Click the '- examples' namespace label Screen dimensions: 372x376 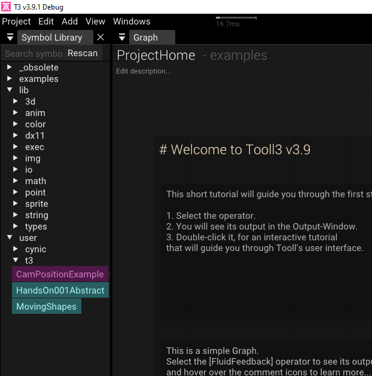pyautogui.click(x=235, y=56)
